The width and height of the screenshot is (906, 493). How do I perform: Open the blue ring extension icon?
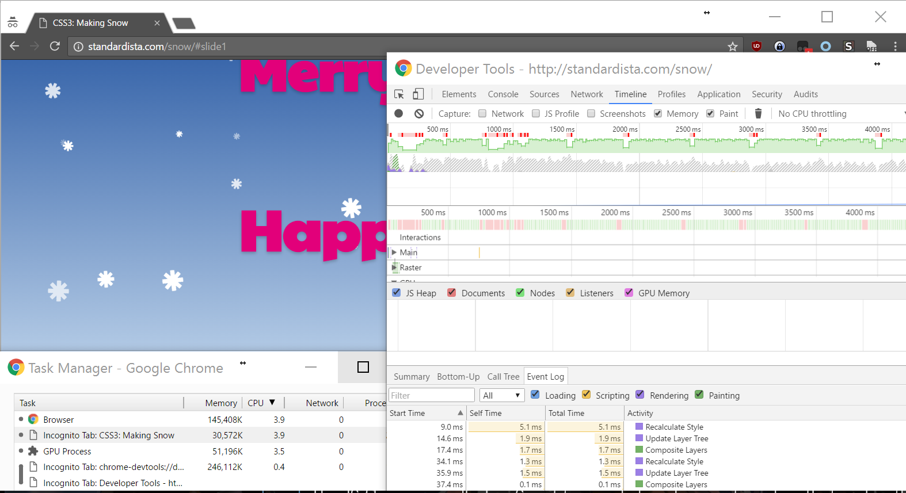pos(825,46)
